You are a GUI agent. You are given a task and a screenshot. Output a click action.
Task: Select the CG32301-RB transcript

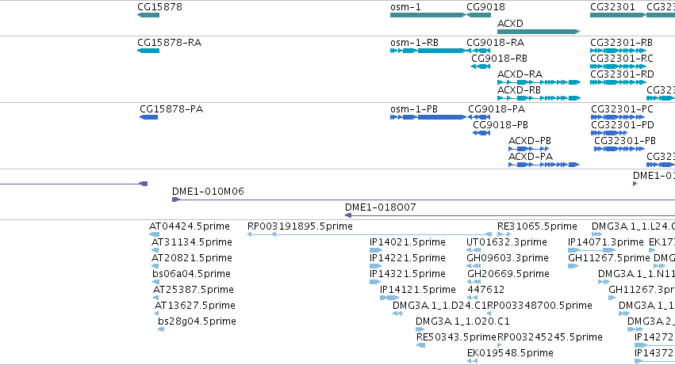tap(618, 51)
